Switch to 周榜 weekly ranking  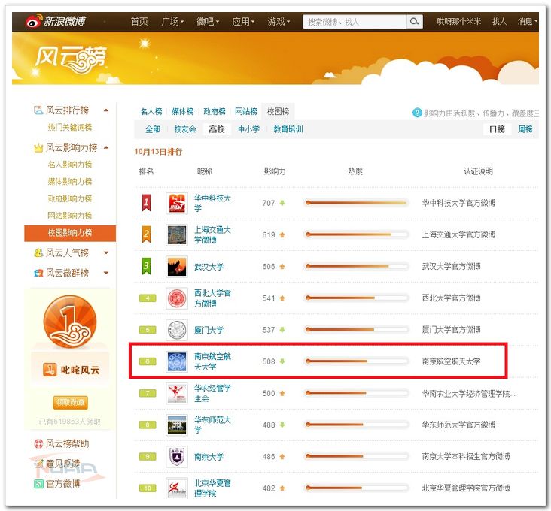click(x=525, y=129)
